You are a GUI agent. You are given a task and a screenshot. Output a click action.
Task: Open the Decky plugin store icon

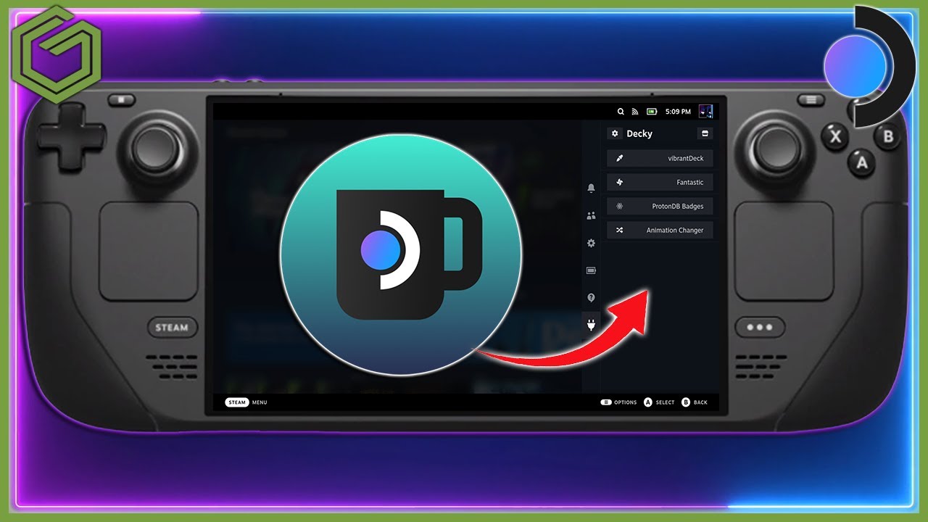point(705,133)
